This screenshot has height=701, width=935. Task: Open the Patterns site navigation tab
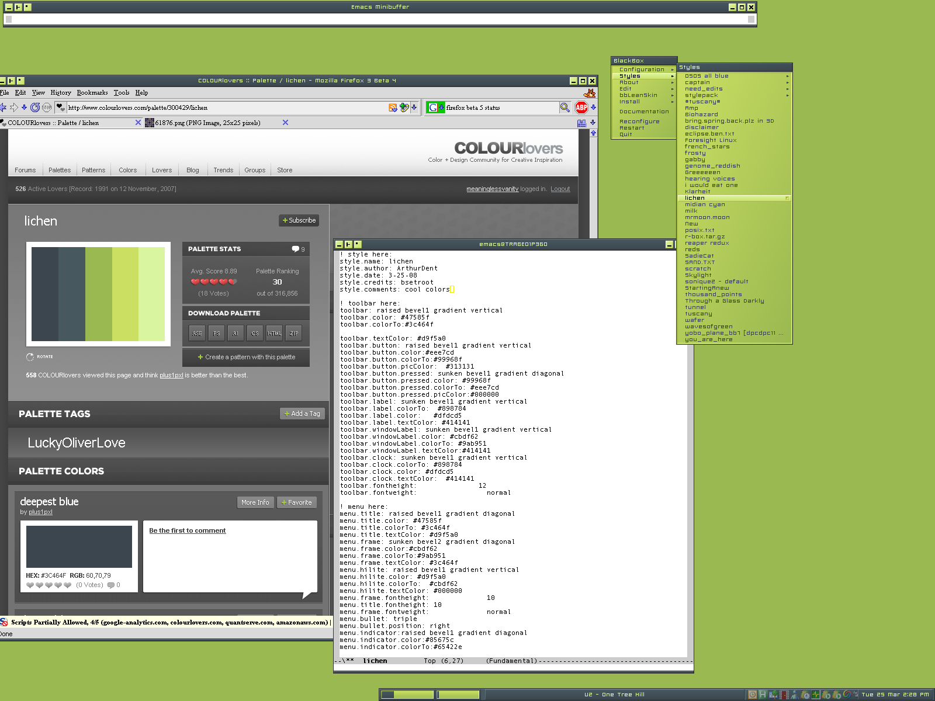point(93,170)
